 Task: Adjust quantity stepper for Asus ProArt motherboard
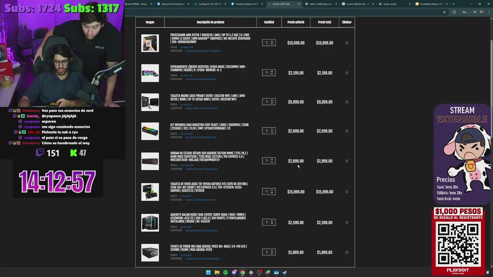[269, 102]
